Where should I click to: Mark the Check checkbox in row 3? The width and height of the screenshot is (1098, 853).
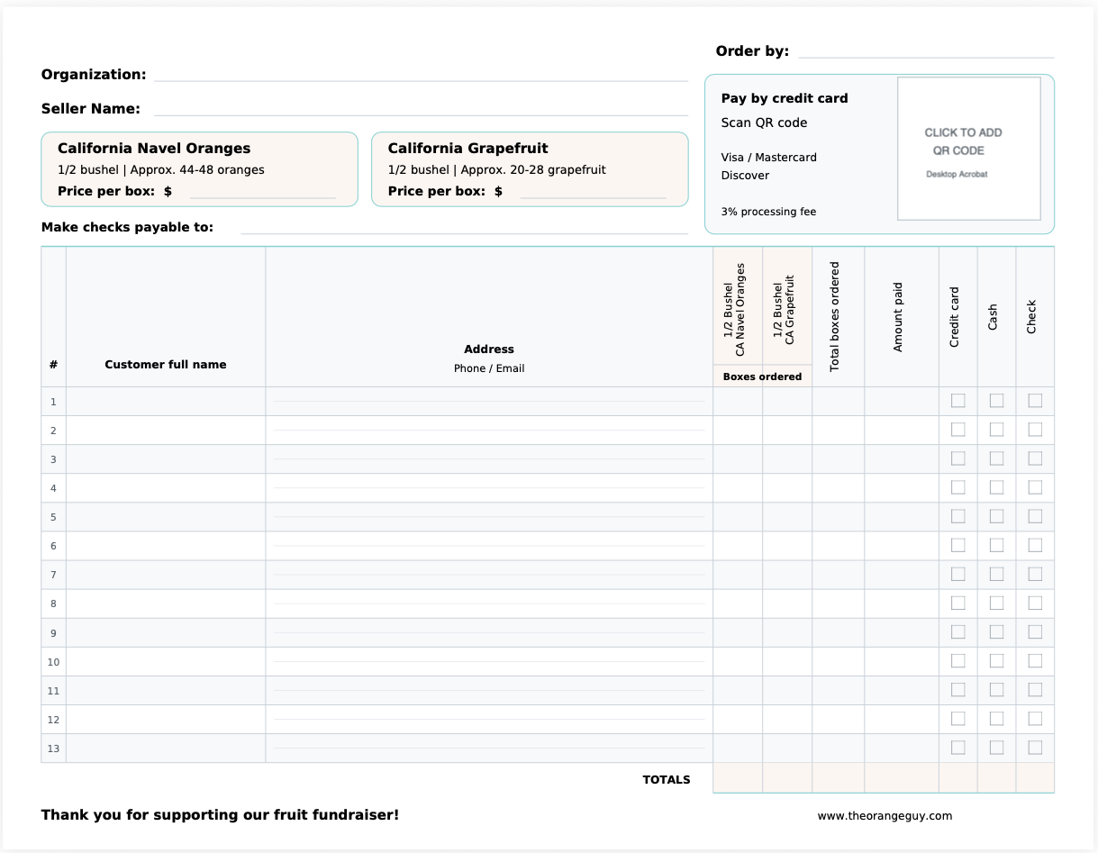click(1035, 458)
